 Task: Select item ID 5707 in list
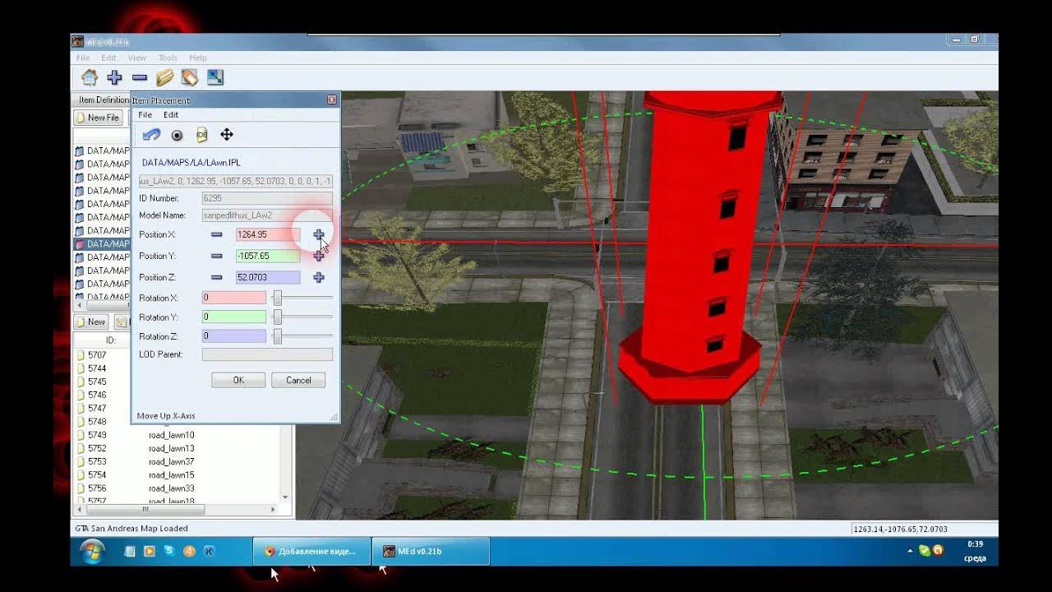(97, 355)
